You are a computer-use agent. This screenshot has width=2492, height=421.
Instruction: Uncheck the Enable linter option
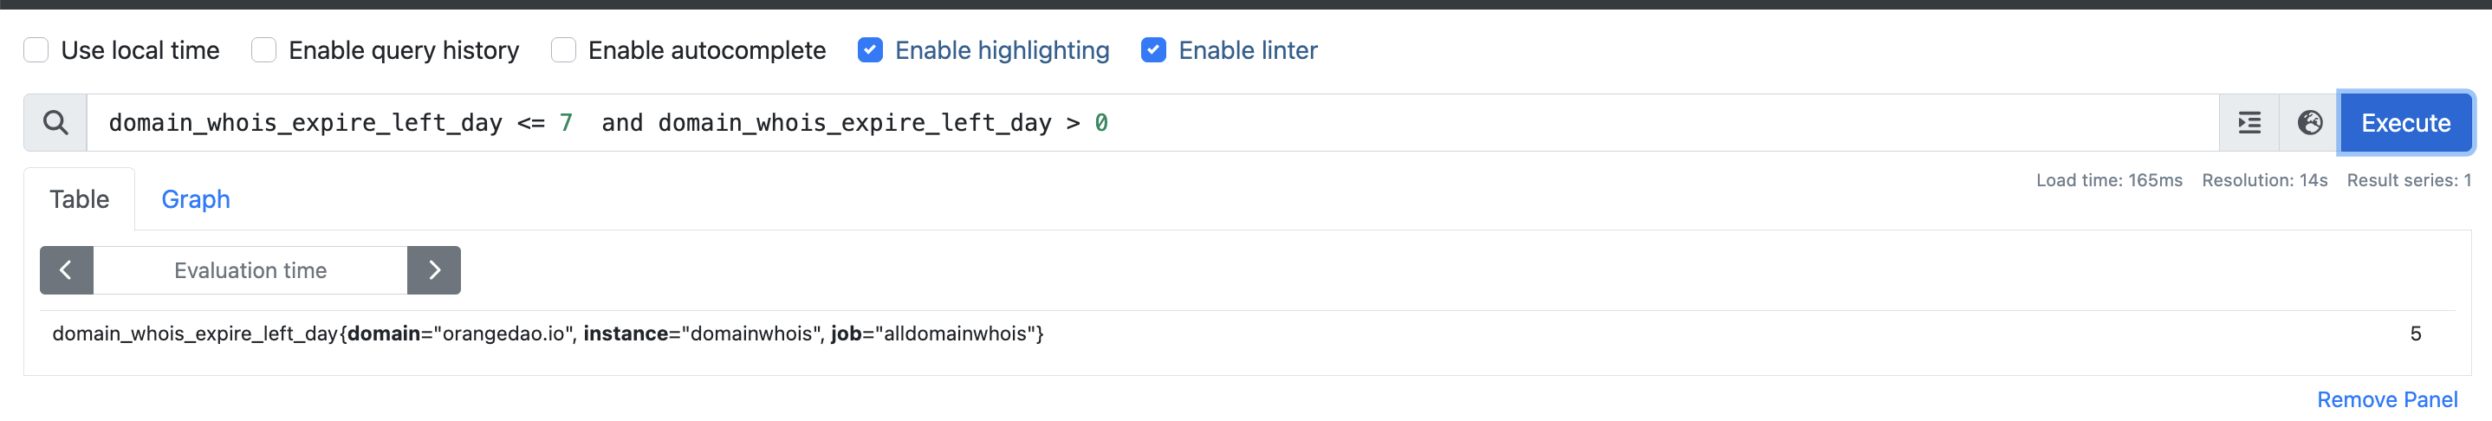pyautogui.click(x=1153, y=50)
